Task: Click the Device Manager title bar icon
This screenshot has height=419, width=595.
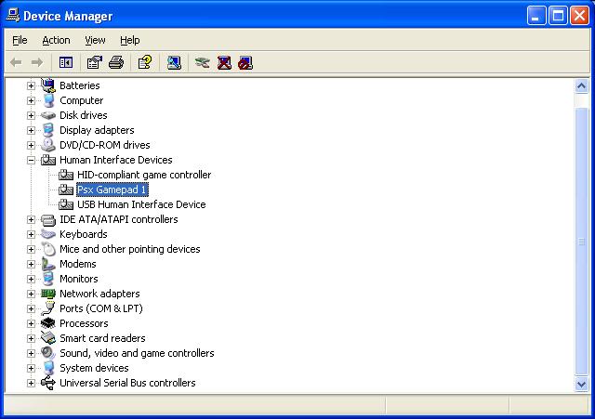Action: pos(13,16)
